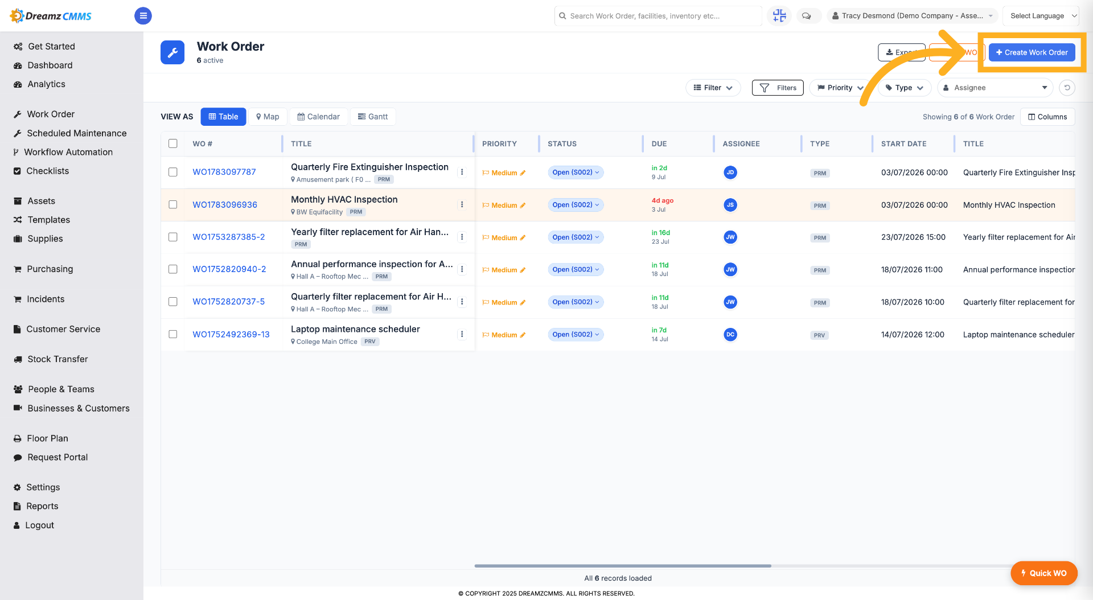Open the Select Language dropdown
This screenshot has height=600, width=1093.
[1041, 16]
